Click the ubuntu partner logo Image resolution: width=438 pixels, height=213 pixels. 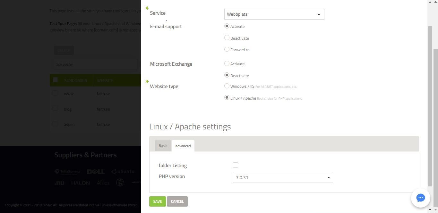coord(123,172)
